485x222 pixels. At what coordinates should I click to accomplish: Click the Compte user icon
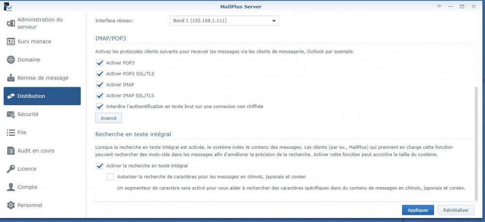click(11, 187)
